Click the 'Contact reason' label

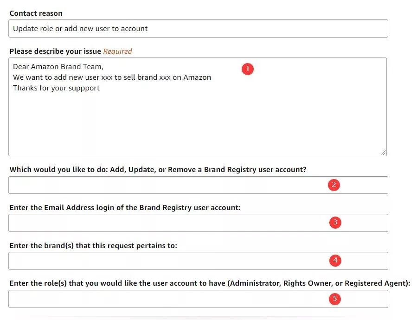(x=36, y=13)
